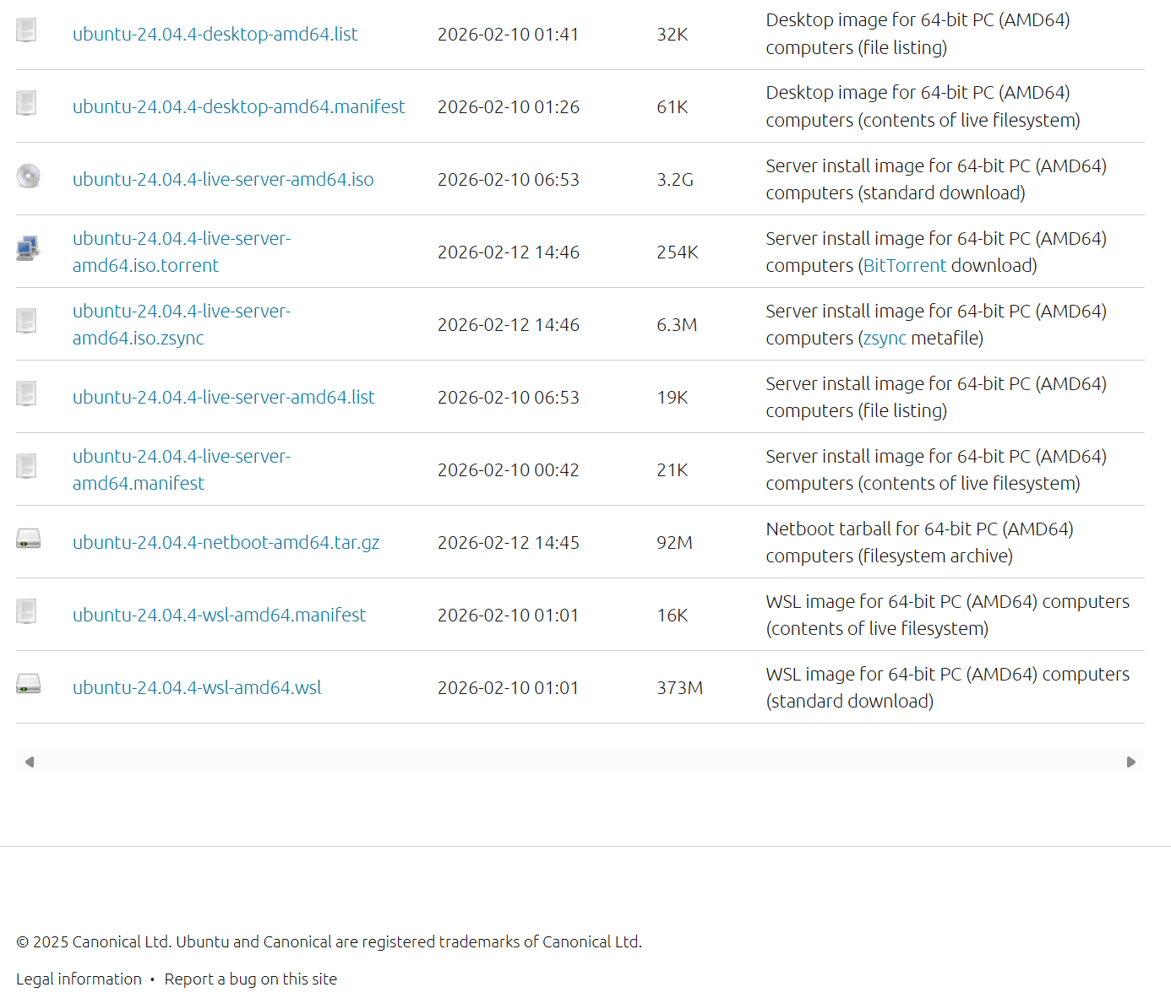Open ubuntu-24.04.4-desktop-amd64.list link
1171x998 pixels.
click(215, 34)
